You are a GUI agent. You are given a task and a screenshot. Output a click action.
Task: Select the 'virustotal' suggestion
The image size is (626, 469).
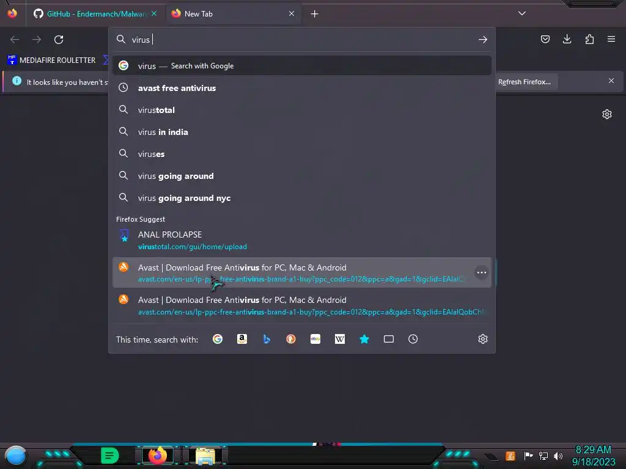[x=302, y=110]
